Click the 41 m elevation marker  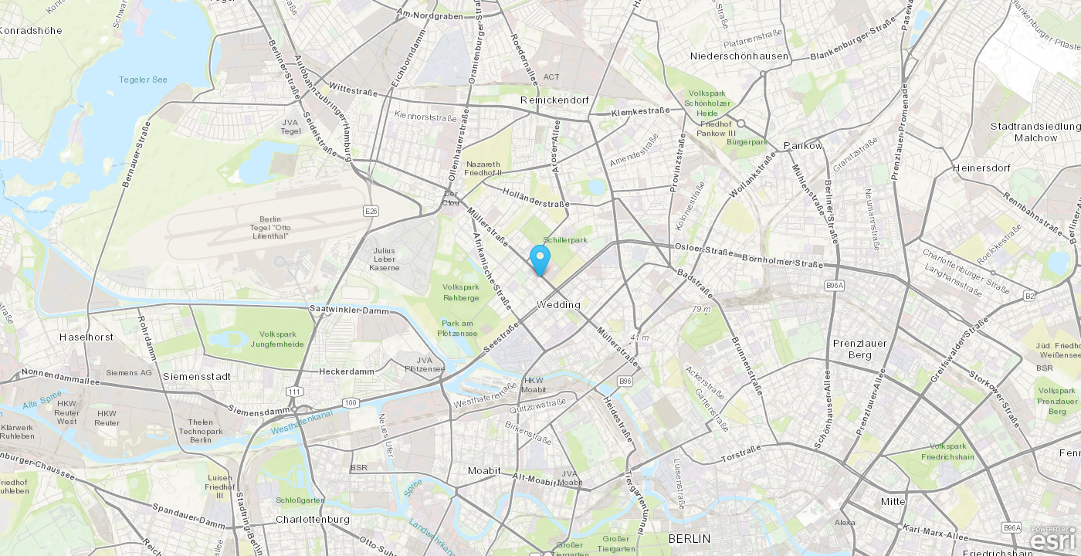[x=639, y=338]
